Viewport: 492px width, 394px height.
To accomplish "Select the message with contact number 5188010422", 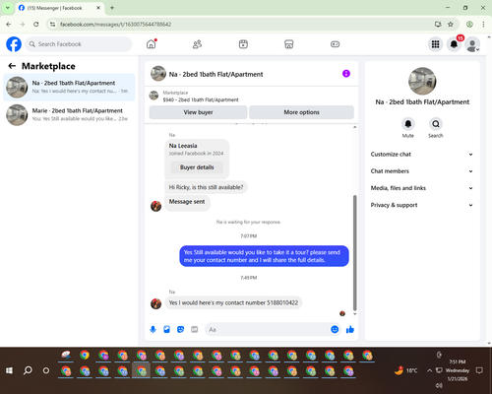I will (x=233, y=302).
